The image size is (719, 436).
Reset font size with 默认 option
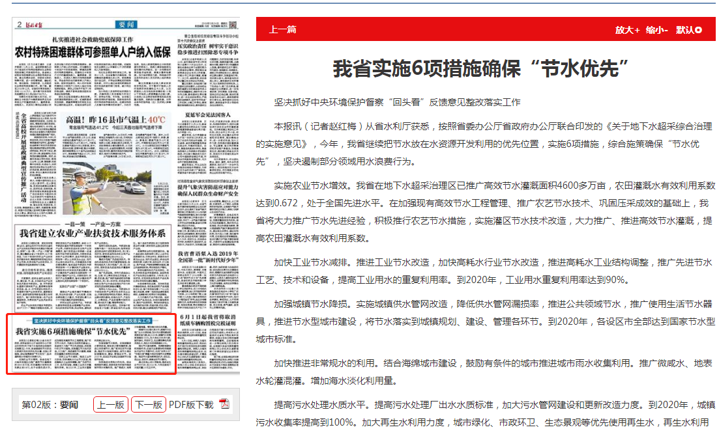tap(688, 30)
